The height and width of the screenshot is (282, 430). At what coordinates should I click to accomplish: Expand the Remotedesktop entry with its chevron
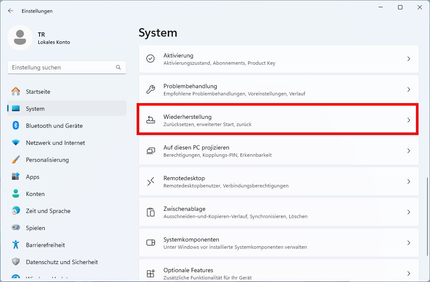pos(409,181)
